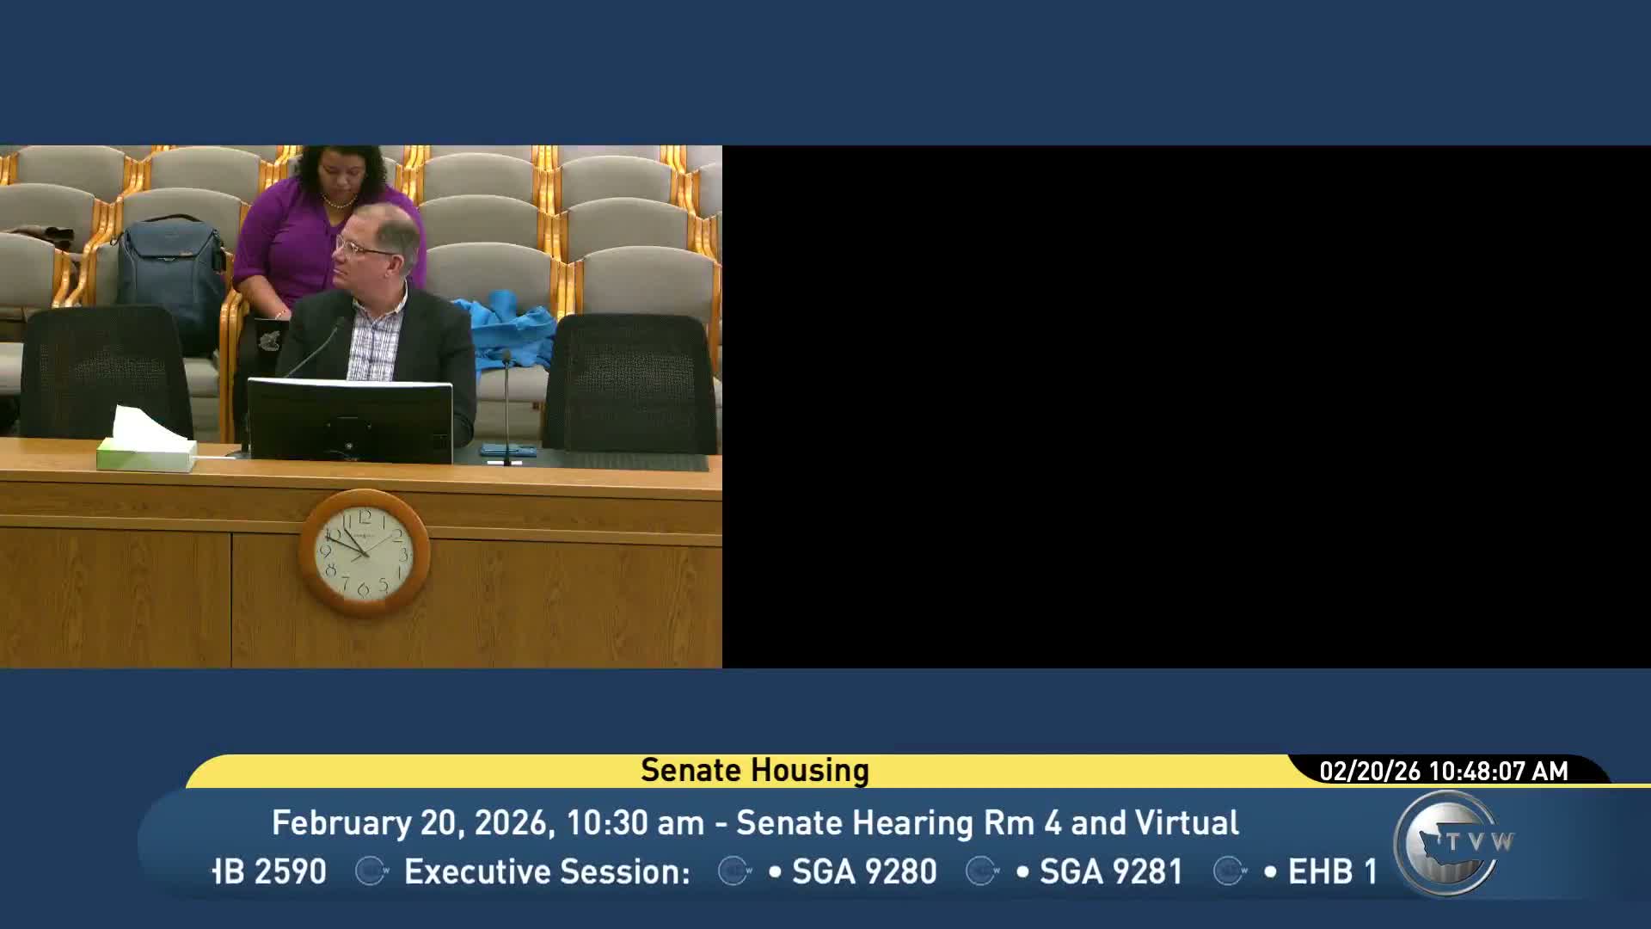The height and width of the screenshot is (929, 1651).
Task: Click the black blank video panel
Action: [x=1186, y=406]
